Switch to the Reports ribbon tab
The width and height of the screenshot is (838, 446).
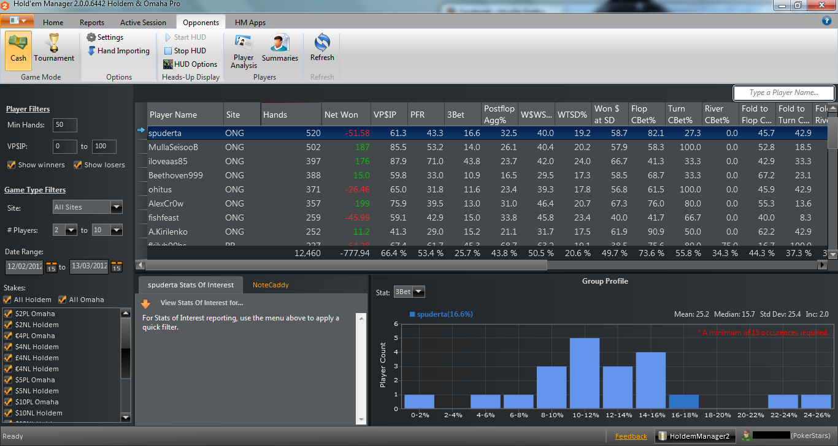tap(92, 23)
